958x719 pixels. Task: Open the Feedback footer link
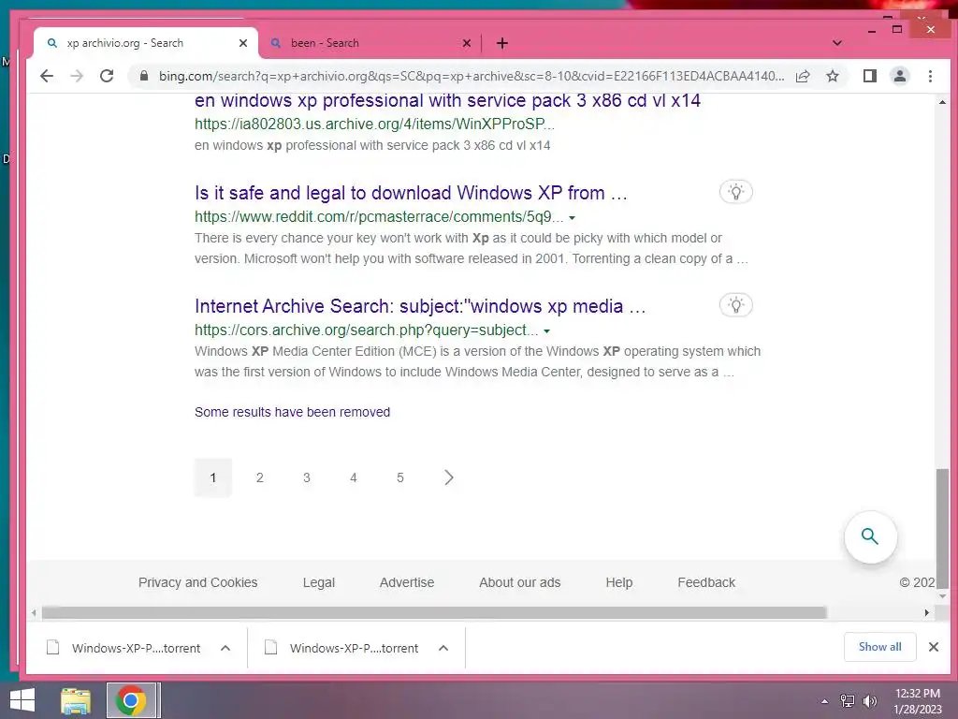coord(706,582)
